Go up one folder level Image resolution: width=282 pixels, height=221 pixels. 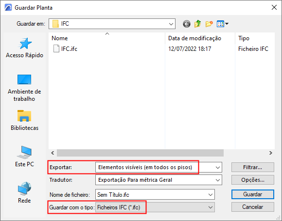(198, 24)
